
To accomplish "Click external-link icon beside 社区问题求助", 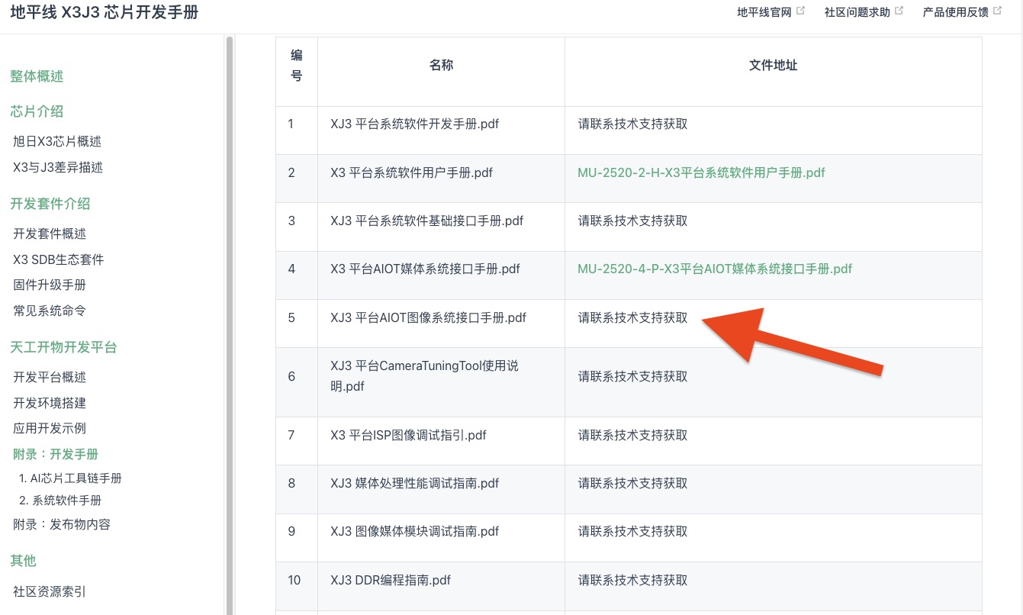I will [x=899, y=11].
